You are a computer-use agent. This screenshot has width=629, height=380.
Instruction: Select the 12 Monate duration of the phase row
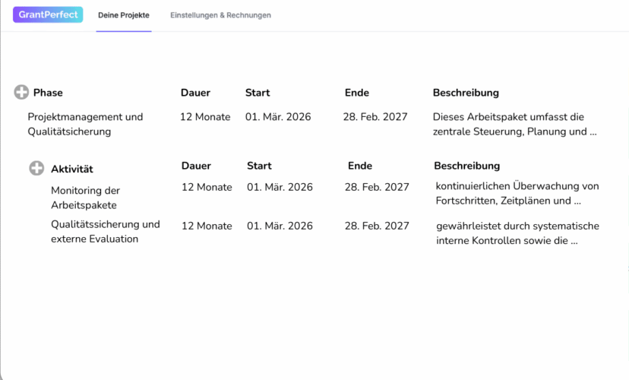[205, 117]
